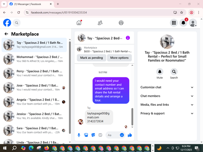Reload the page with the refresh icon
The image size is (203, 152).
tap(19, 13)
